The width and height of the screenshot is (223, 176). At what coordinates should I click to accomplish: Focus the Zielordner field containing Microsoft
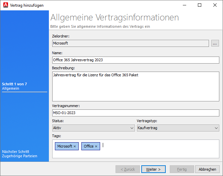[x=130, y=43]
